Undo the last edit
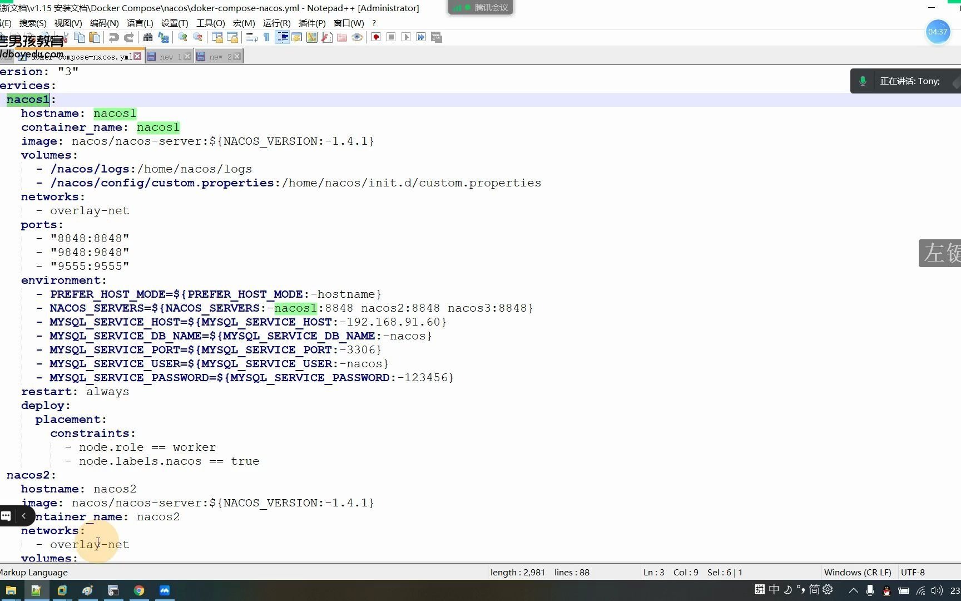The height and width of the screenshot is (601, 961). click(x=114, y=37)
